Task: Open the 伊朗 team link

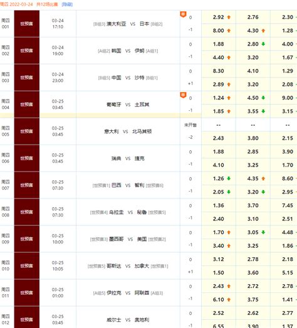Action: pos(140,51)
